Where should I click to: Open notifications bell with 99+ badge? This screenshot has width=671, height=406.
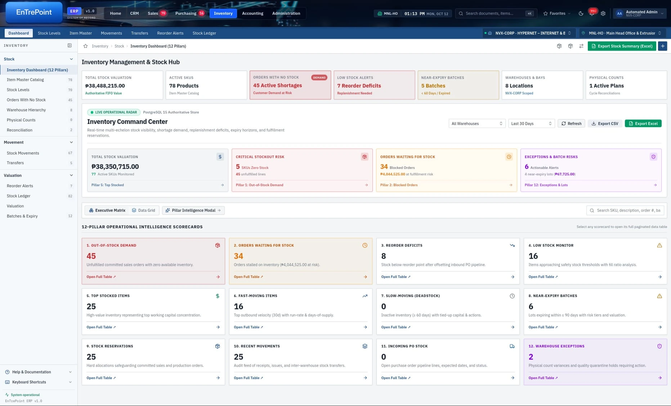[x=592, y=13]
